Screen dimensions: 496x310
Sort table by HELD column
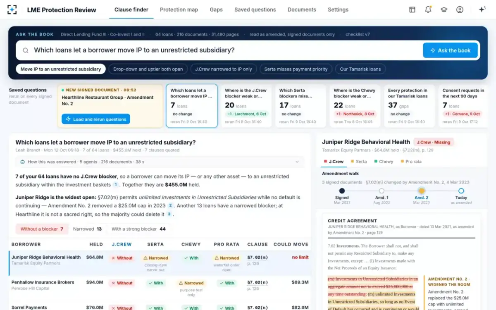96,244
